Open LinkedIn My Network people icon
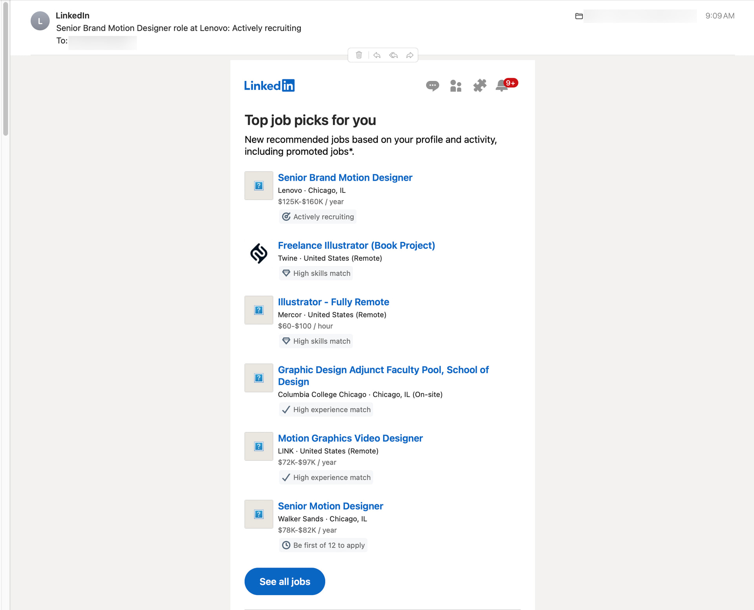754x610 pixels. tap(456, 86)
